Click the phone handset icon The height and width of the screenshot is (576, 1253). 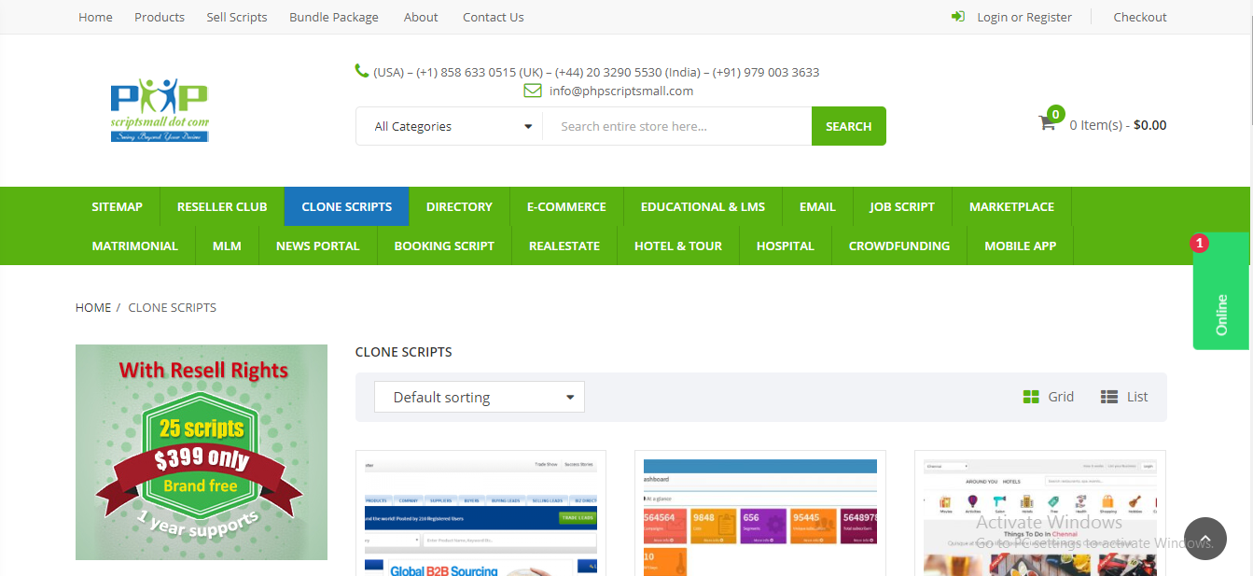[360, 71]
